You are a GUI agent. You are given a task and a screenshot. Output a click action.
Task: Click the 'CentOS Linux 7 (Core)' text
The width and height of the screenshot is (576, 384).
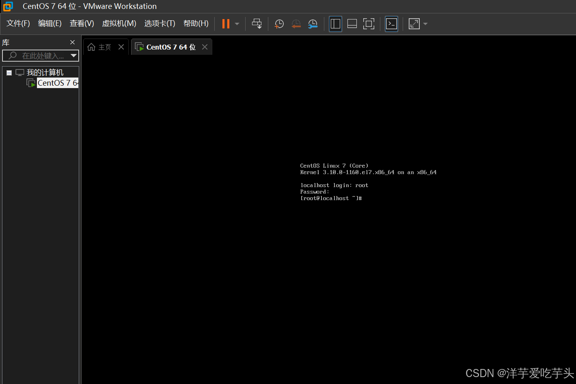pyautogui.click(x=334, y=166)
